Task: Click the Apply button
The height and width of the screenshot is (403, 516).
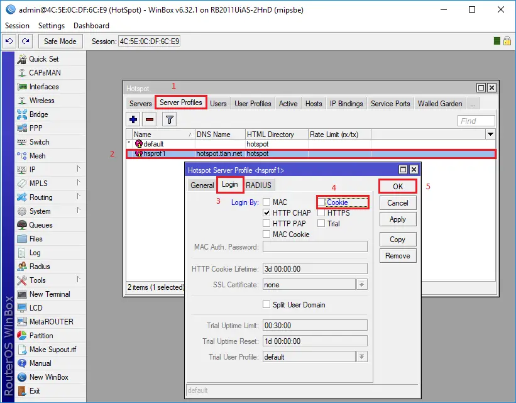Action: coord(398,219)
